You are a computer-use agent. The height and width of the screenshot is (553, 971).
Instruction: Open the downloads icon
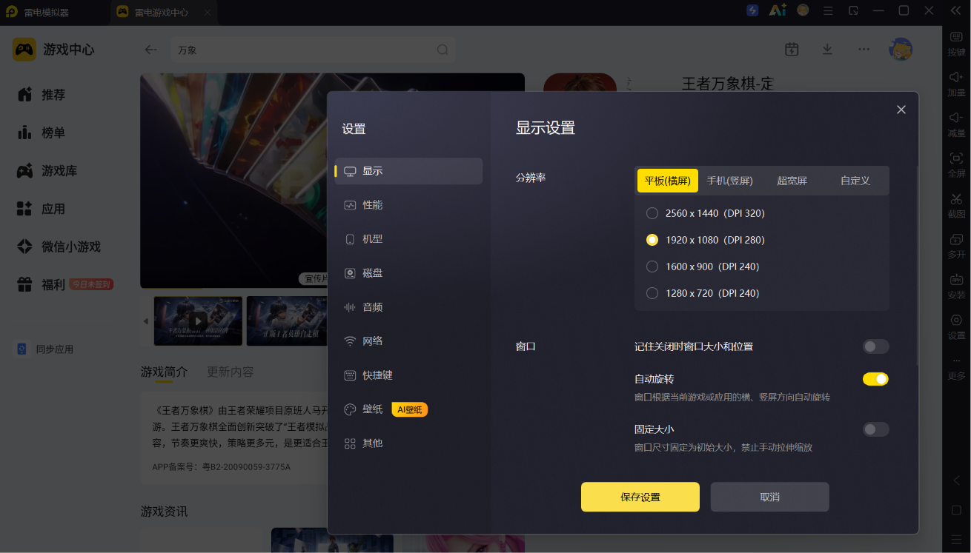tap(827, 49)
